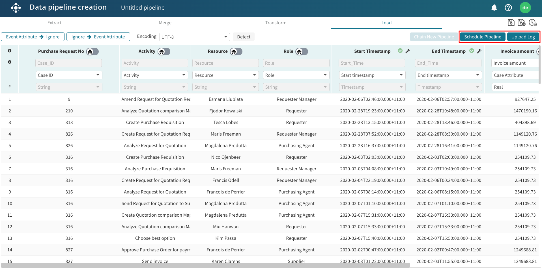Enable the anonymize switch for Resource column
Image resolution: width=542 pixels, height=272 pixels.
(x=236, y=51)
